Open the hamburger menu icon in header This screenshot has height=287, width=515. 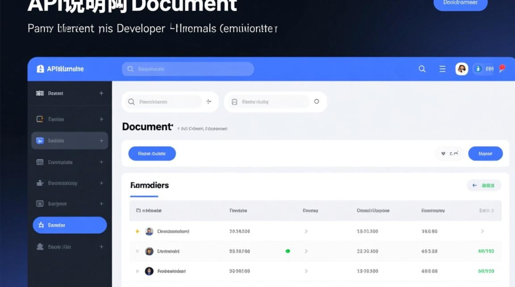click(x=442, y=69)
